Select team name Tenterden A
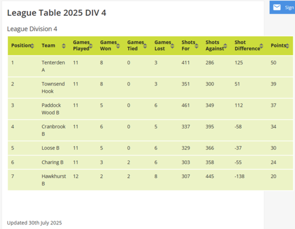Screen dimensions: 295x229 (53, 66)
